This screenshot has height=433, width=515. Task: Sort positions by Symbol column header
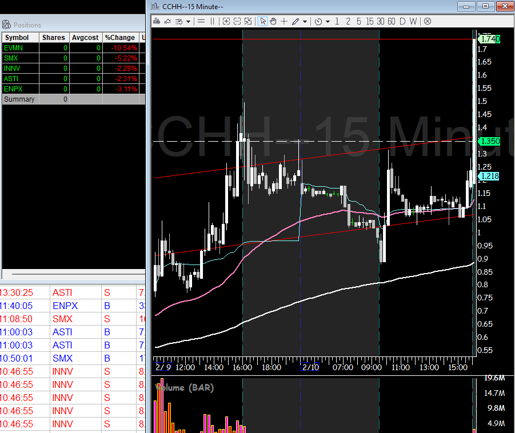(21, 38)
